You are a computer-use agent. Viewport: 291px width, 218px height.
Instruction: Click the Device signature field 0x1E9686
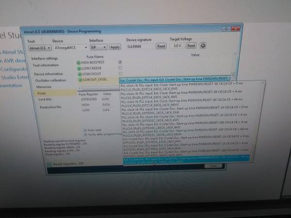pyautogui.click(x=141, y=47)
